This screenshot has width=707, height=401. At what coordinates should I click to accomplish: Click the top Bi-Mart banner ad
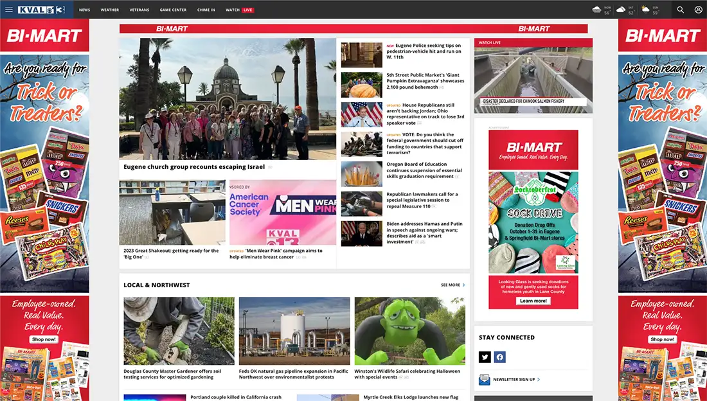(x=353, y=28)
